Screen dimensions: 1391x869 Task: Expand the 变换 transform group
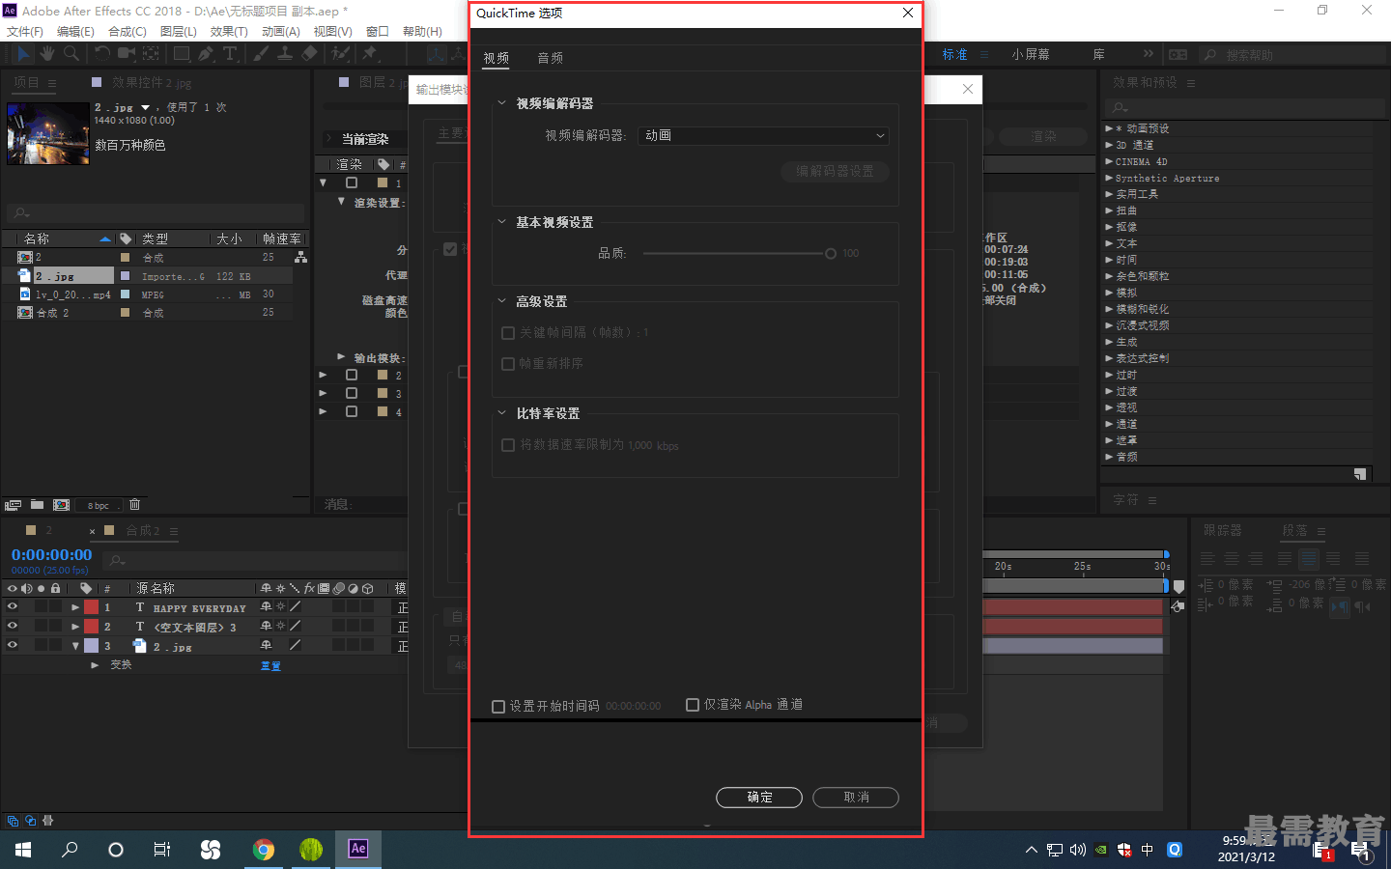[95, 665]
